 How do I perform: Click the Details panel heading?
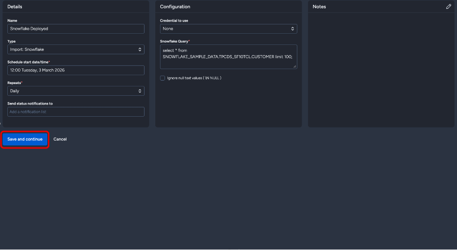15,7
